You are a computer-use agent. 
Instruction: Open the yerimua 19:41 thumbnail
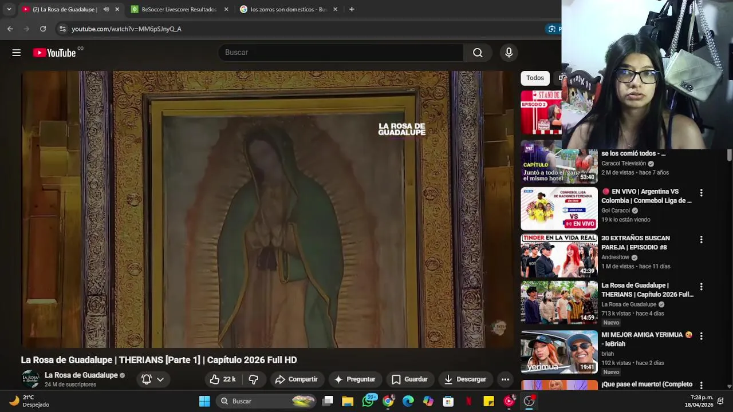559,351
